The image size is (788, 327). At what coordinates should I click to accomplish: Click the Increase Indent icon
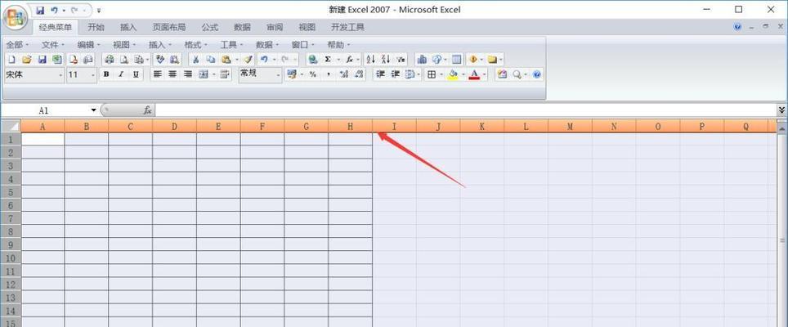[x=396, y=74]
